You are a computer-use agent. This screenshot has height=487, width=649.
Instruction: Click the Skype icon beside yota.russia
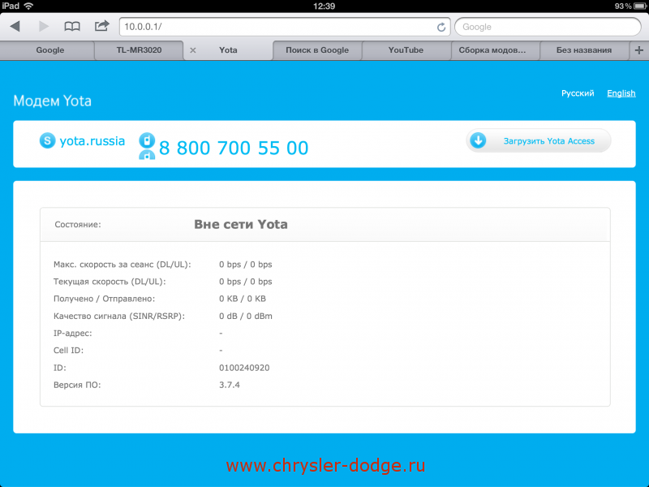(47, 140)
